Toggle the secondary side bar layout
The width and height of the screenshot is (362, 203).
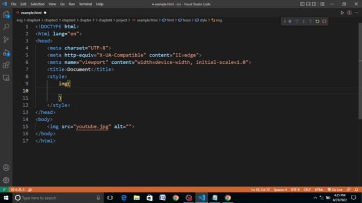point(314,4)
